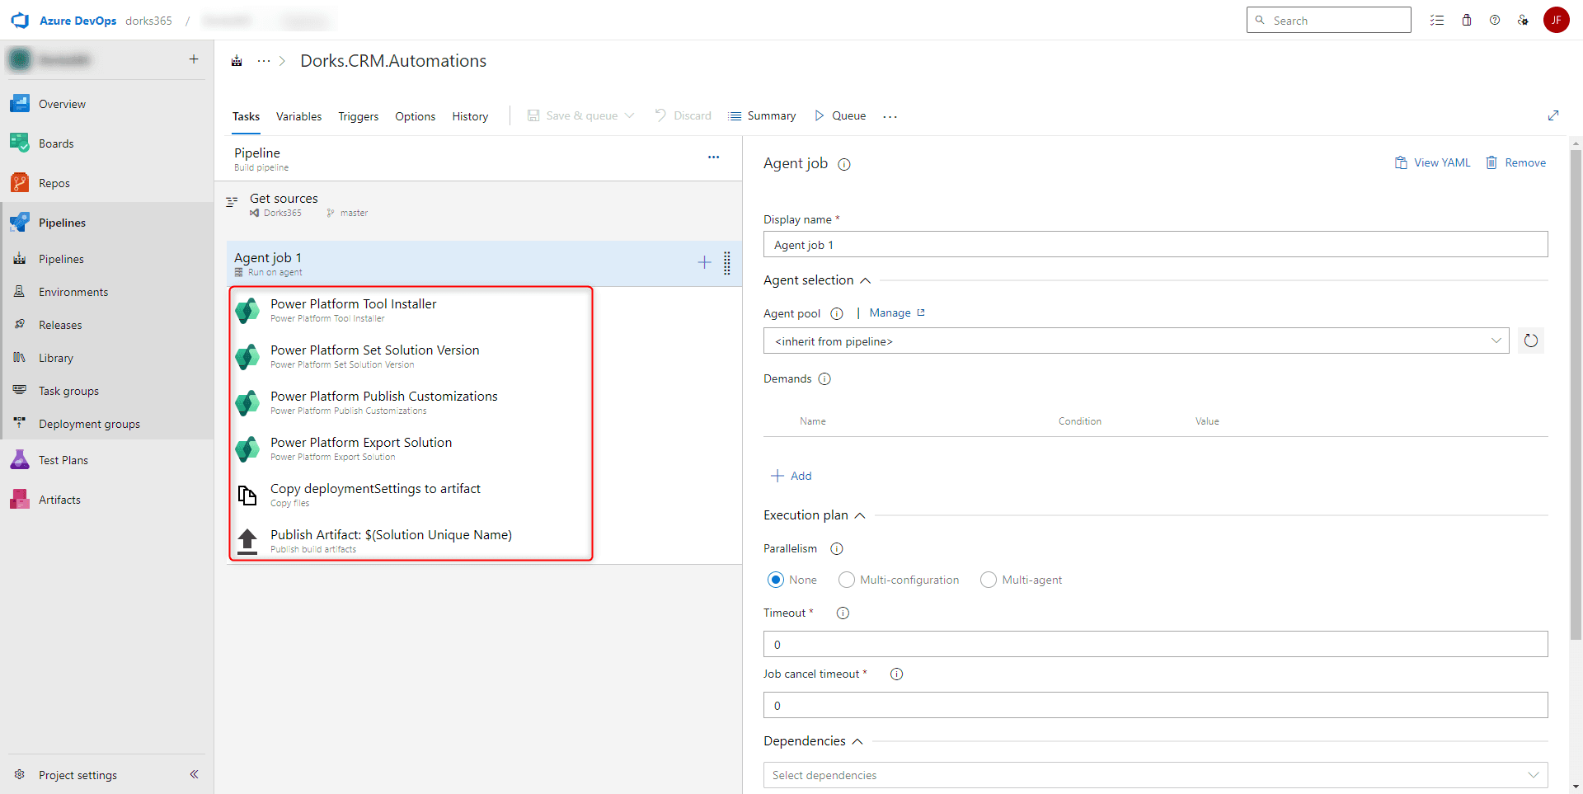The height and width of the screenshot is (794, 1583).
Task: Click the pipelines breadcrumb icon
Action: pyautogui.click(x=237, y=61)
